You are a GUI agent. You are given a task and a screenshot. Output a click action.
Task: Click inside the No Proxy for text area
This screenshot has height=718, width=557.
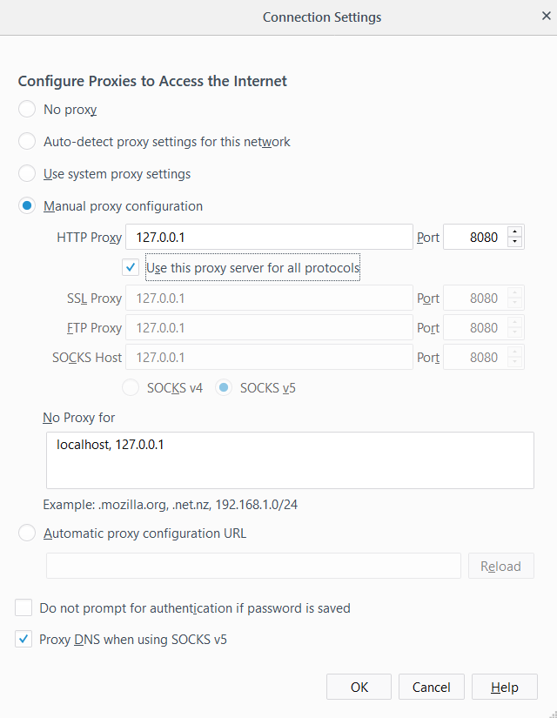289,460
